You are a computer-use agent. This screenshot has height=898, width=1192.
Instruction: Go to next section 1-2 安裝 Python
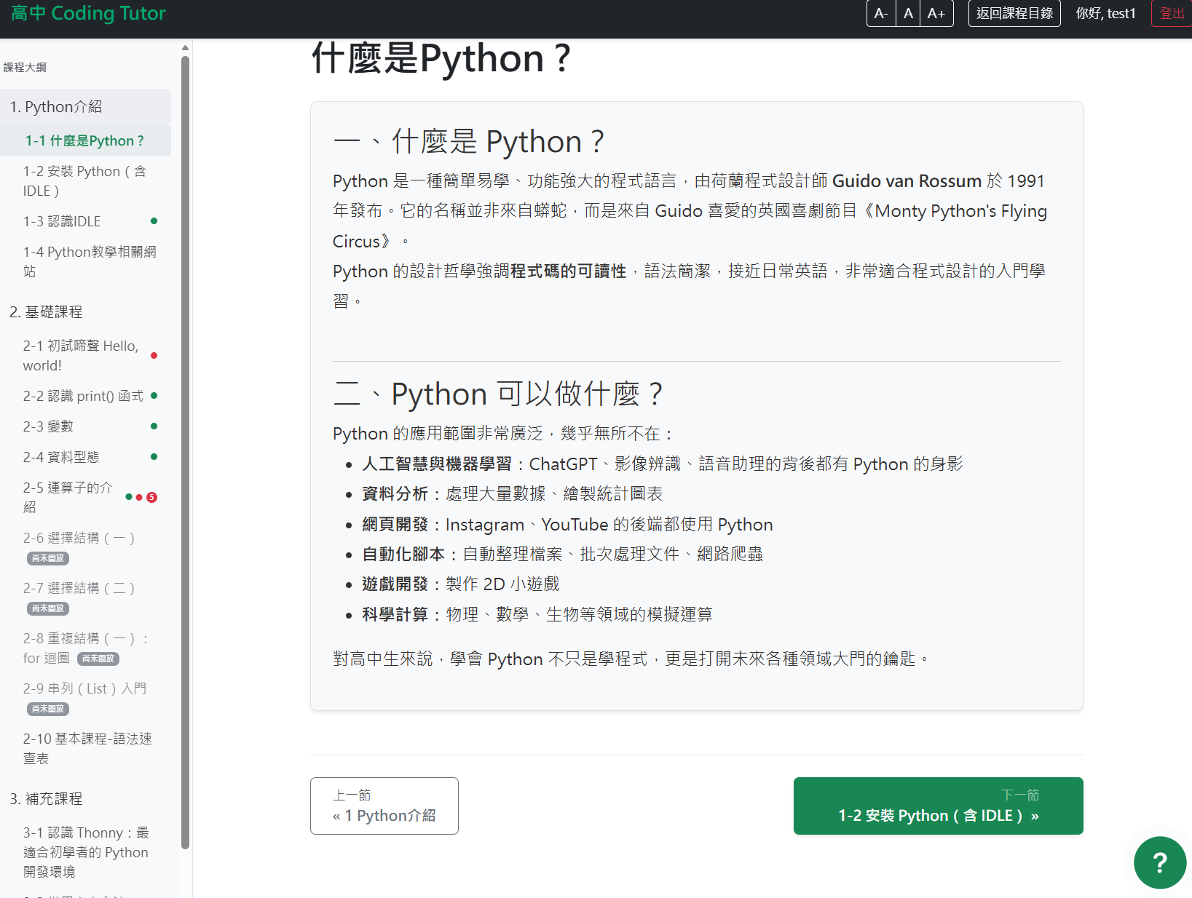point(938,806)
